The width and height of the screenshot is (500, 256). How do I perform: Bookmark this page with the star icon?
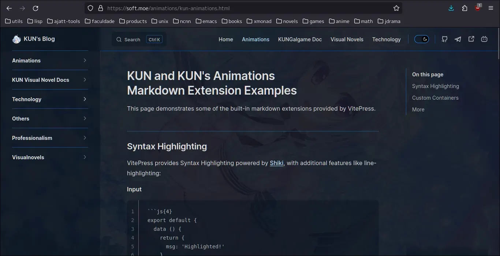pos(396,8)
